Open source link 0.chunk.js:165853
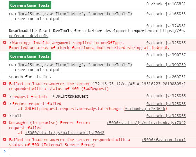Image resolution: width=196 pixels, height=157 pixels. pyautogui.click(x=166, y=14)
